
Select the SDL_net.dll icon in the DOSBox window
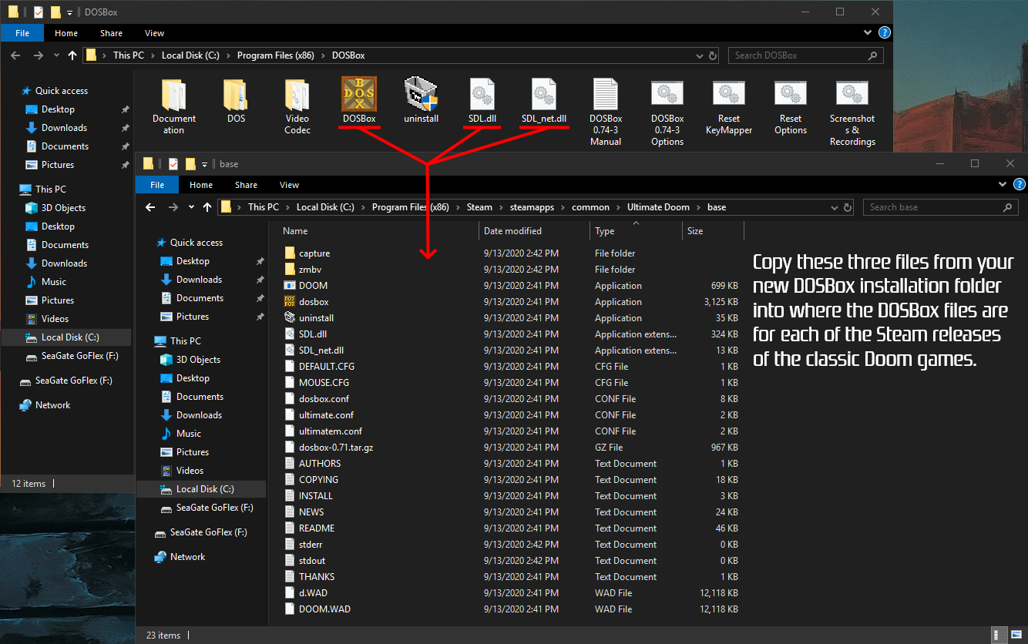[x=544, y=101]
